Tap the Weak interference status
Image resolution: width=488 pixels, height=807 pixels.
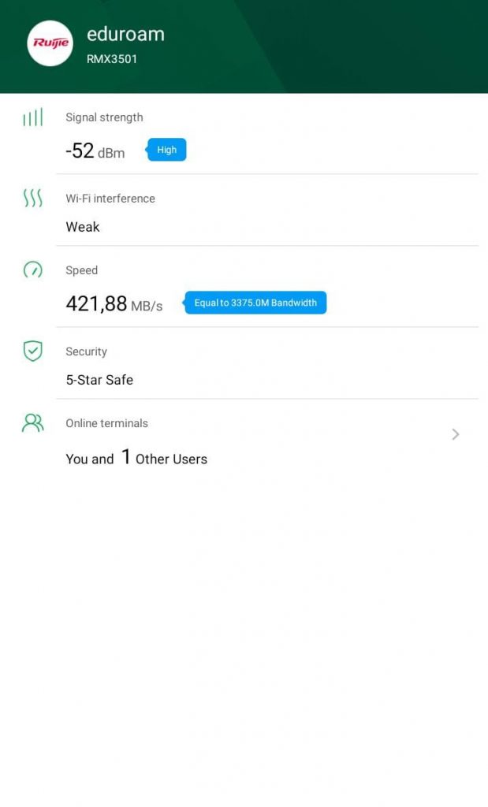(x=83, y=227)
